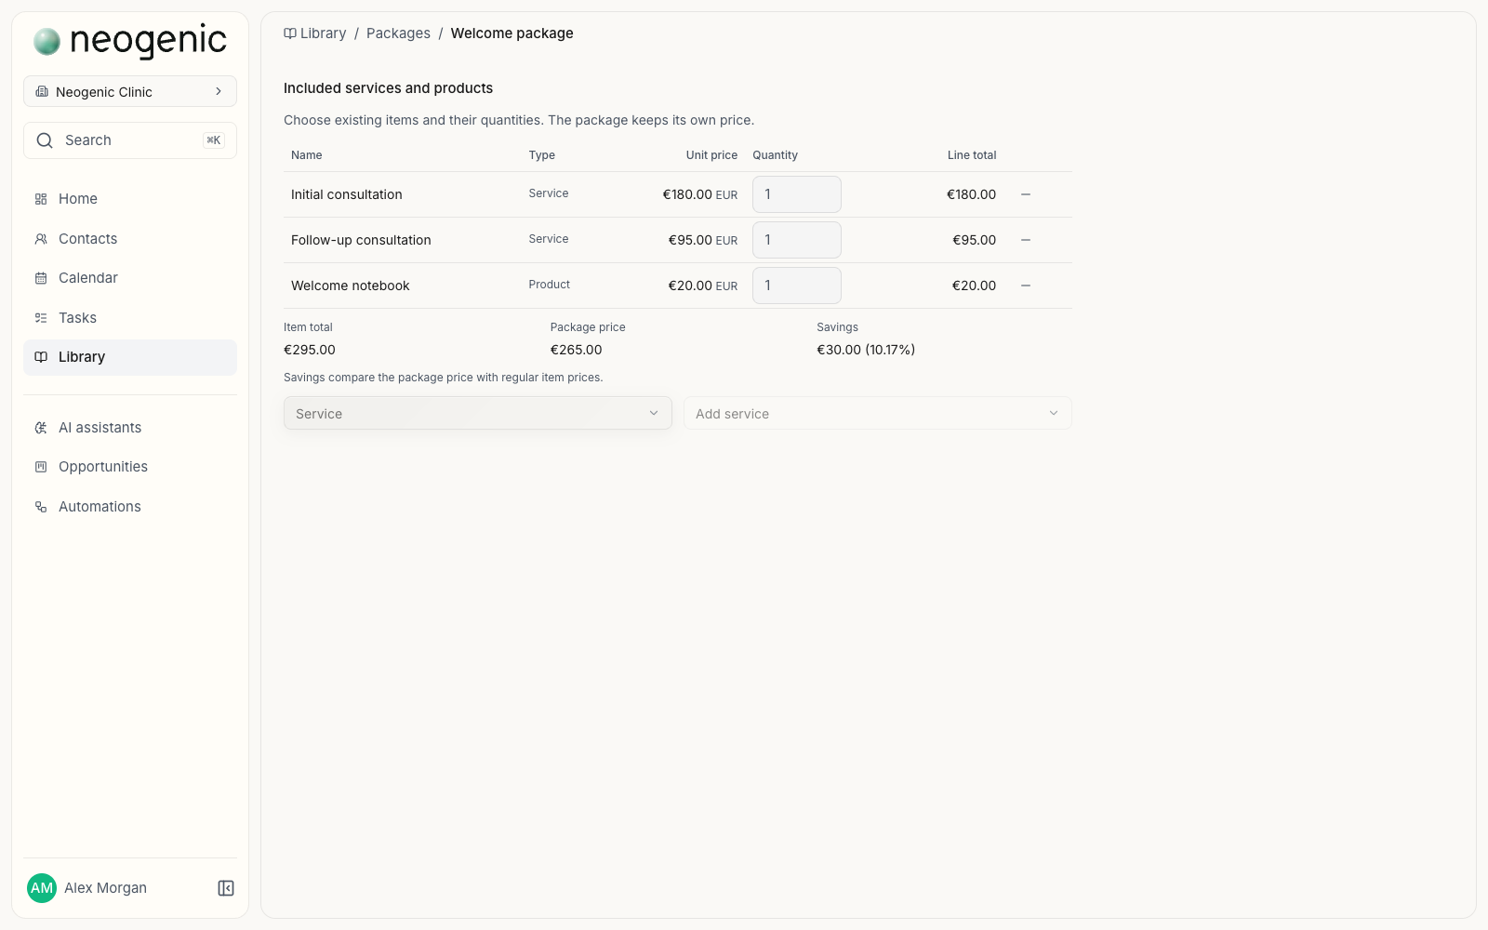Open Automations from sidebar
This screenshot has width=1488, height=930.
[130, 507]
